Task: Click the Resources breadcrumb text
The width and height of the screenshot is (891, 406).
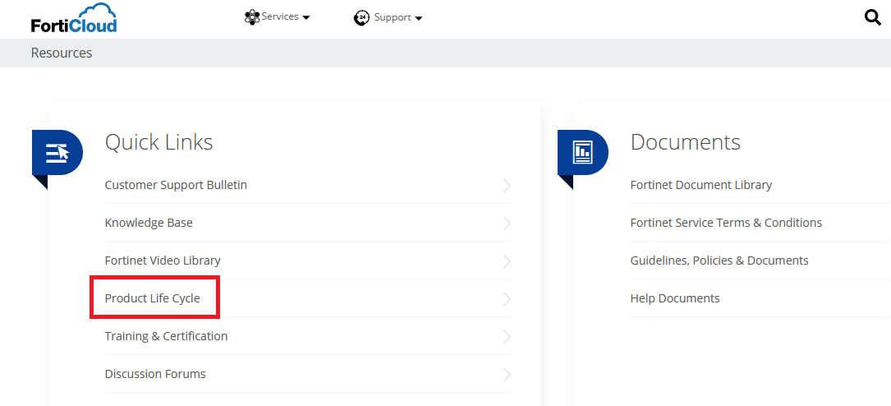Action: [x=62, y=53]
